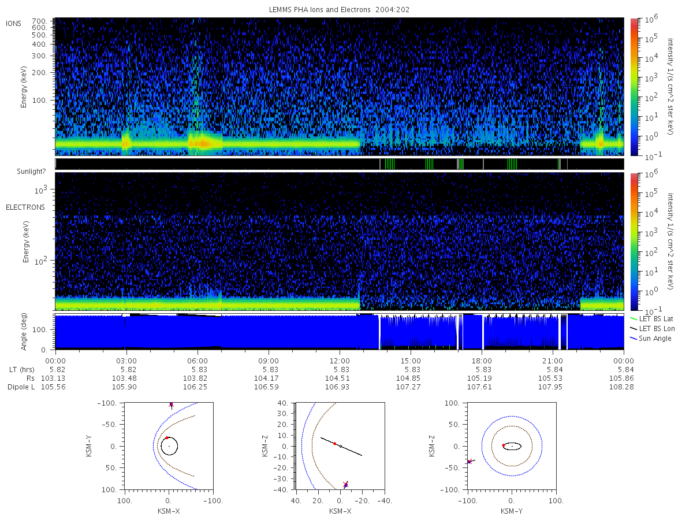Screen dimensions: 693x520
Task: Click the black orbit line in KSM-X/KSM-Z plot
Action: 341,446
